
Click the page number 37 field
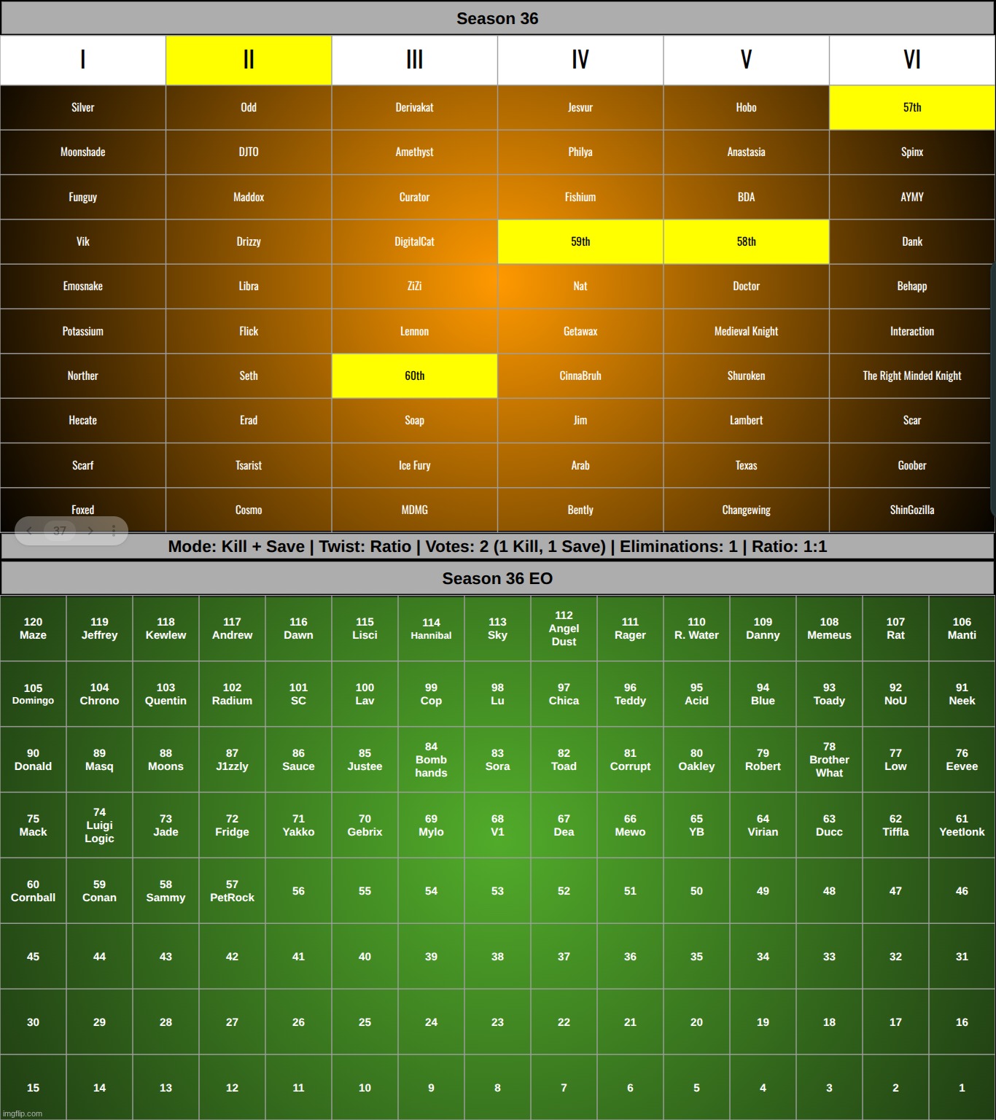click(60, 531)
